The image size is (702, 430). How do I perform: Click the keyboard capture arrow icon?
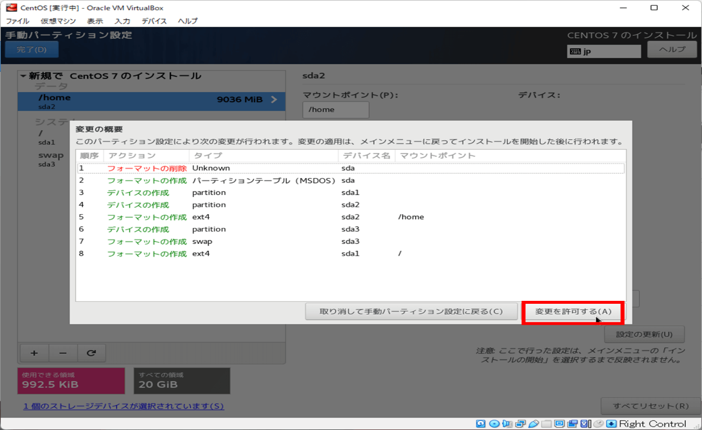click(611, 424)
